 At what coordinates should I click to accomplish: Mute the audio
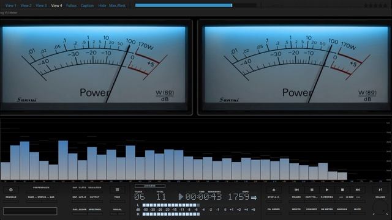point(357,209)
